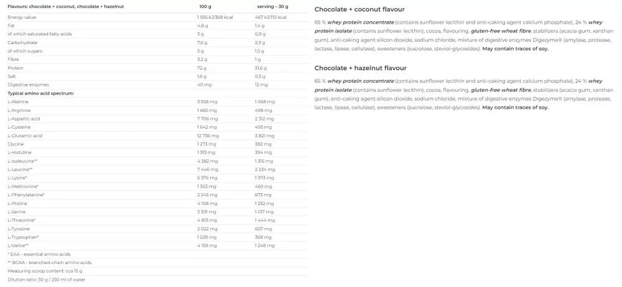622x287 pixels.
Task: Select the L-Glutamic acid row label
Action: (25, 135)
